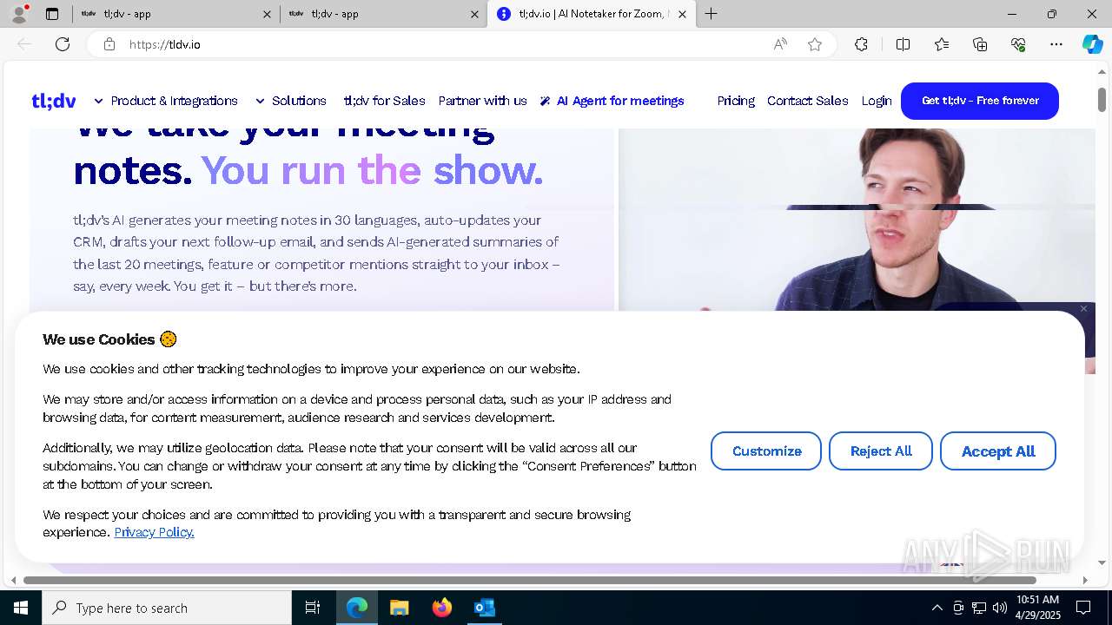Open the network tray icon

click(x=979, y=608)
